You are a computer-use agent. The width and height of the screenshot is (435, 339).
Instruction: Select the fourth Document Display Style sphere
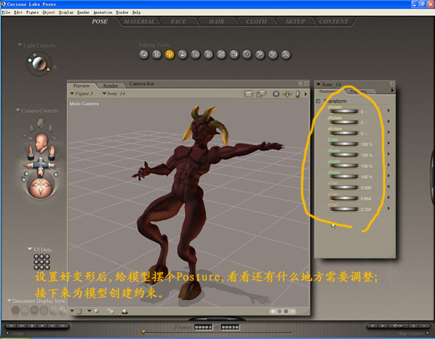point(43,309)
